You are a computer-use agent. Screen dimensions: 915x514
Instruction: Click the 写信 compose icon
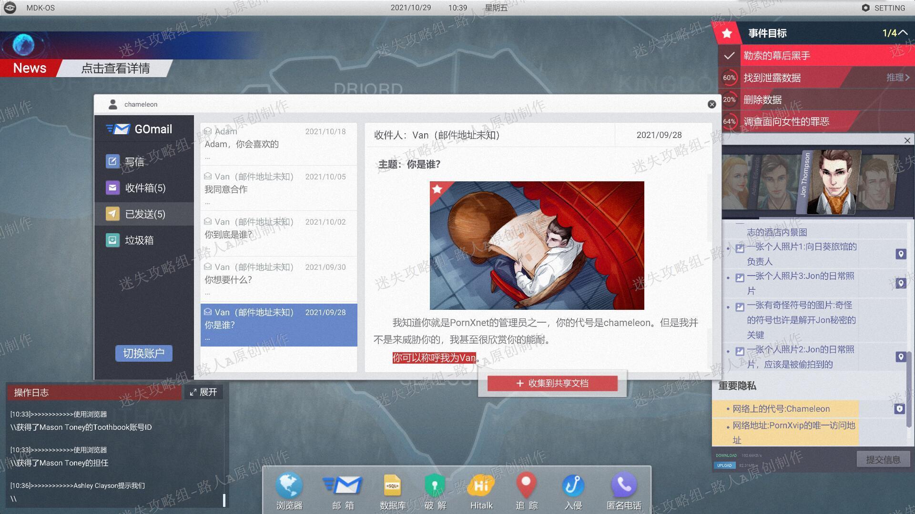[112, 161]
